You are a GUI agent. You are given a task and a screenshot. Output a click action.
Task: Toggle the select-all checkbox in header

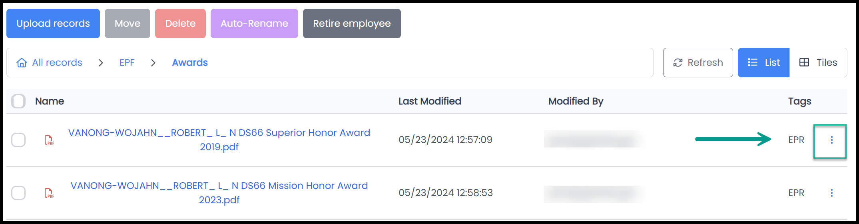coord(18,101)
